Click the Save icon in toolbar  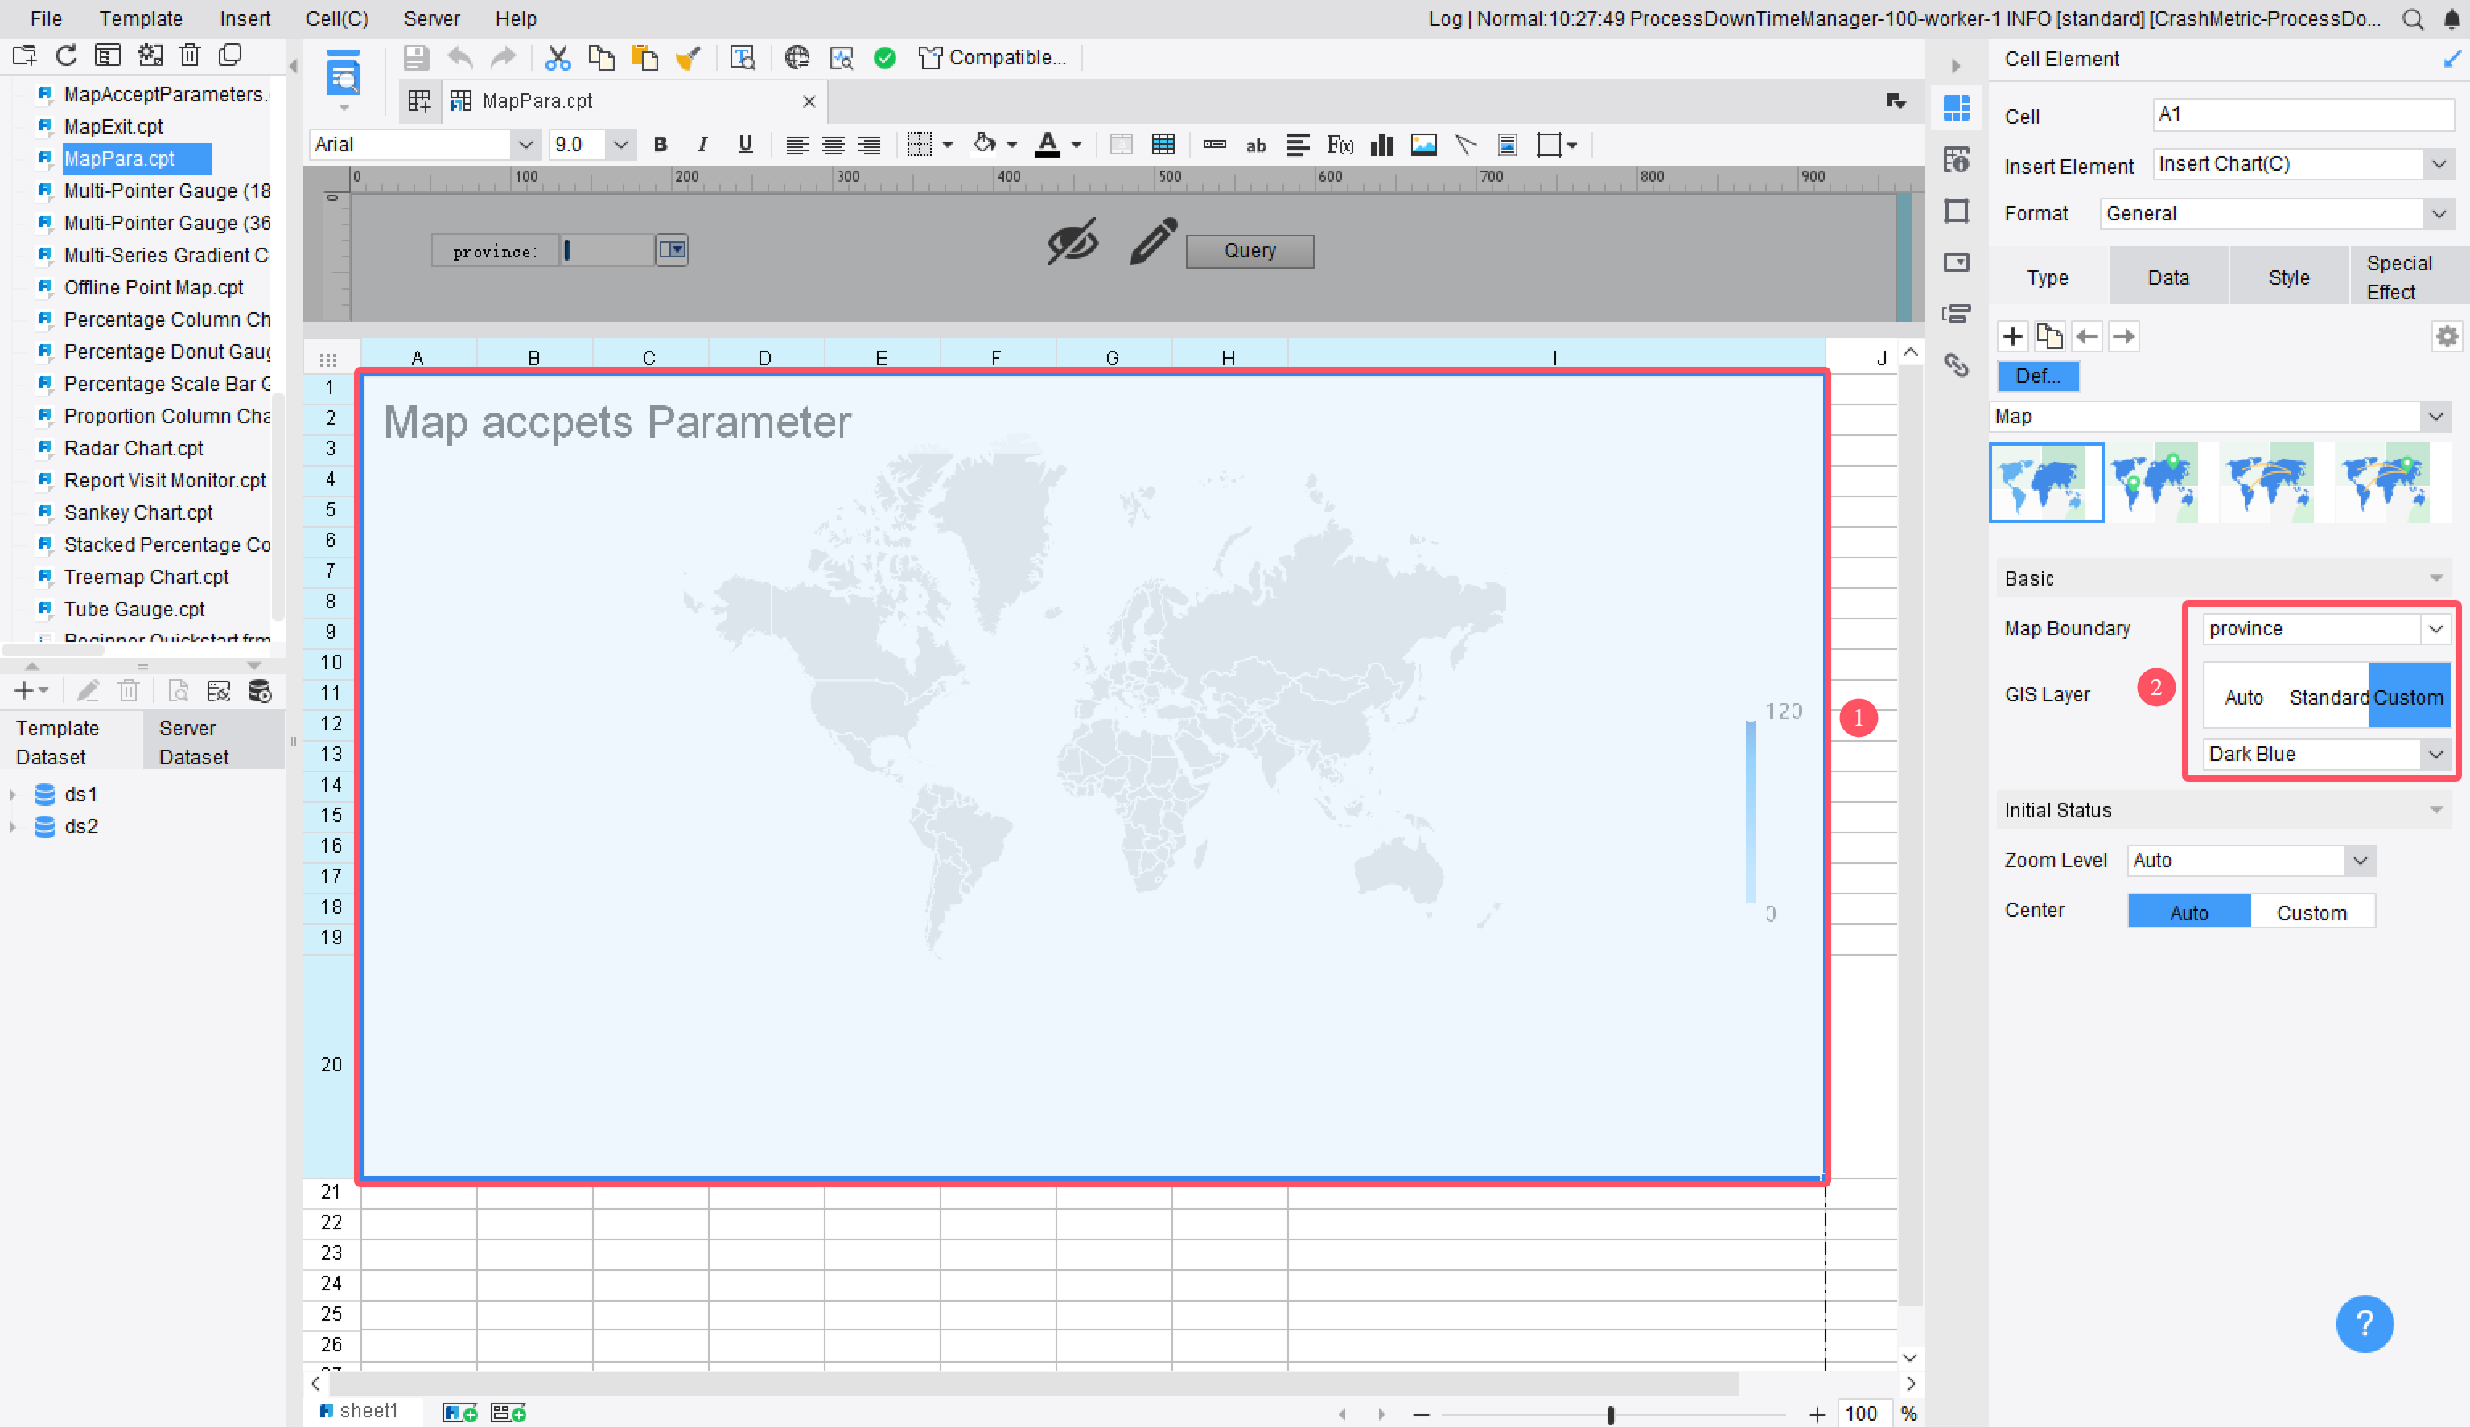416,58
